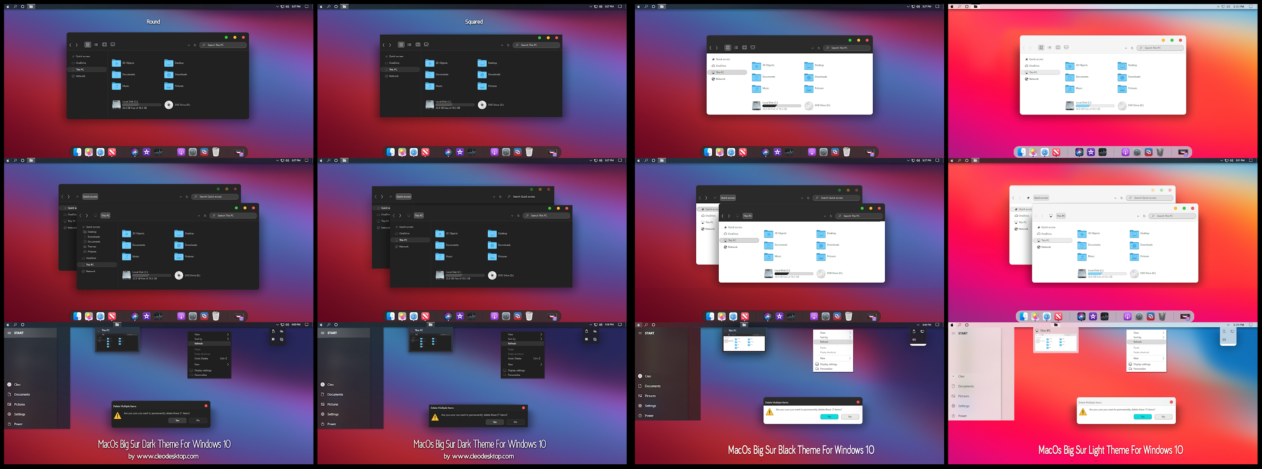Choose Personalize in Light theme context menu

[1140, 369]
